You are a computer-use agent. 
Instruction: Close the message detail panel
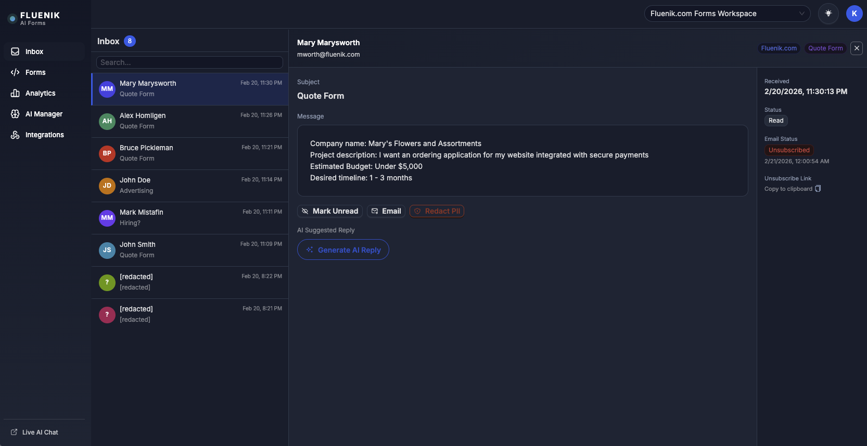point(856,48)
